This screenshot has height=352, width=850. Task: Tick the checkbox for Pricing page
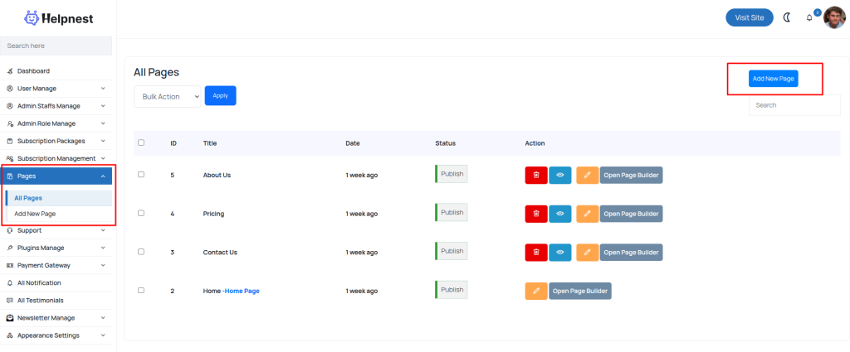pos(141,213)
